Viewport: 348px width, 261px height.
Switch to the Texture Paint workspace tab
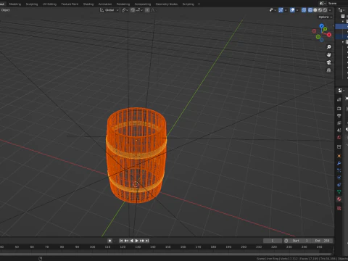[x=70, y=4]
